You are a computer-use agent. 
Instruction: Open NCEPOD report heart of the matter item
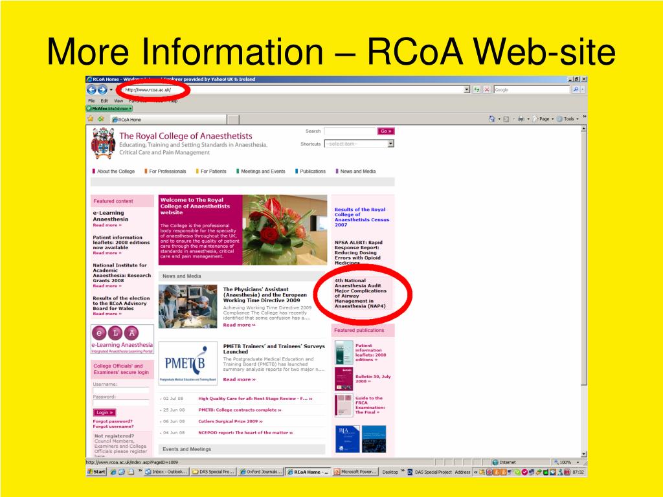[x=245, y=433]
